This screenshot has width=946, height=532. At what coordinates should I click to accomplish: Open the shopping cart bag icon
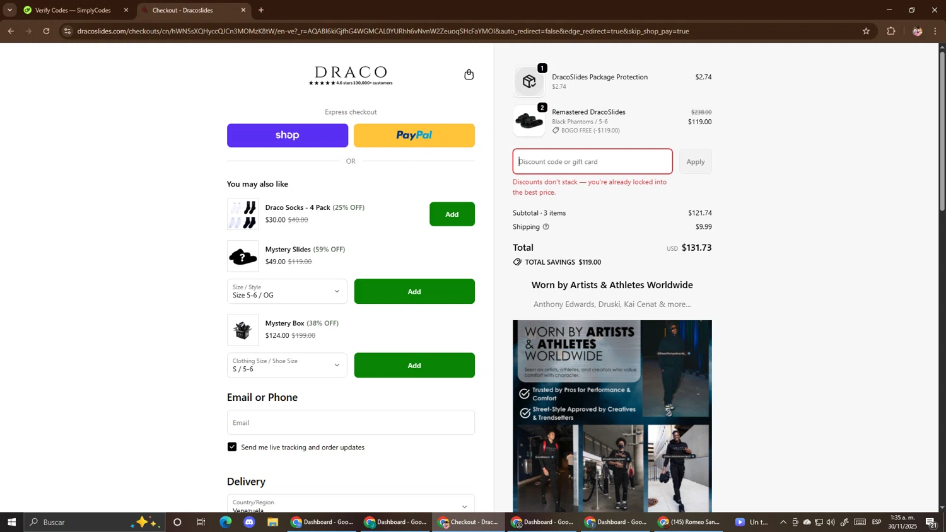[x=469, y=74]
